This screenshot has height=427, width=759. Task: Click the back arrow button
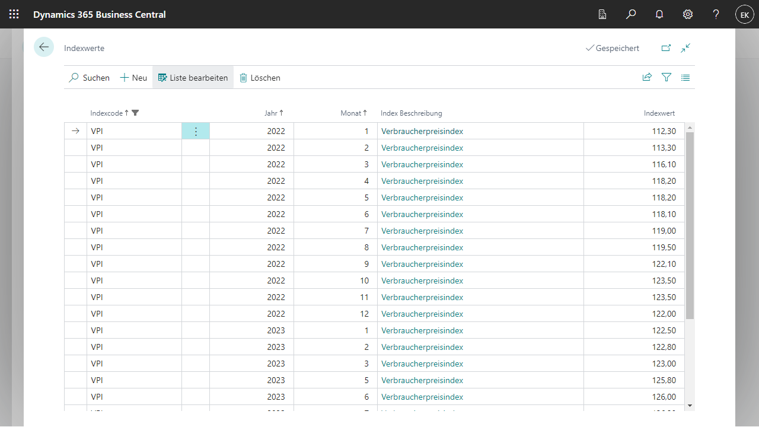44,47
